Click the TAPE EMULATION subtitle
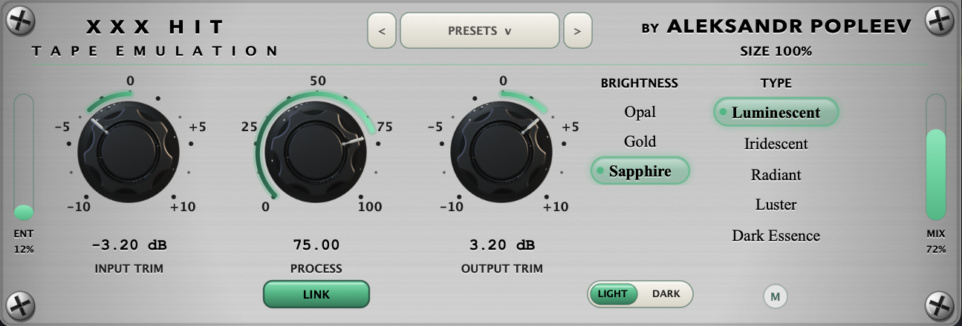The height and width of the screenshot is (326, 962). pos(155,51)
